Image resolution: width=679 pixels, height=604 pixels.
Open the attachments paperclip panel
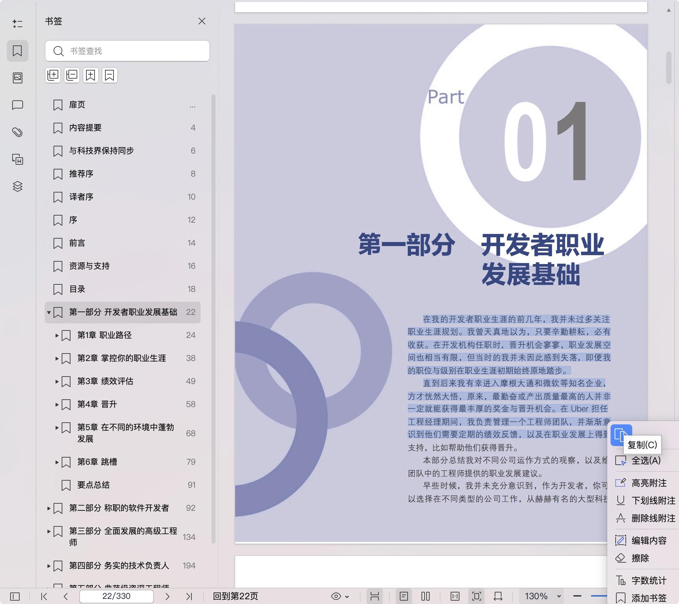click(x=18, y=132)
